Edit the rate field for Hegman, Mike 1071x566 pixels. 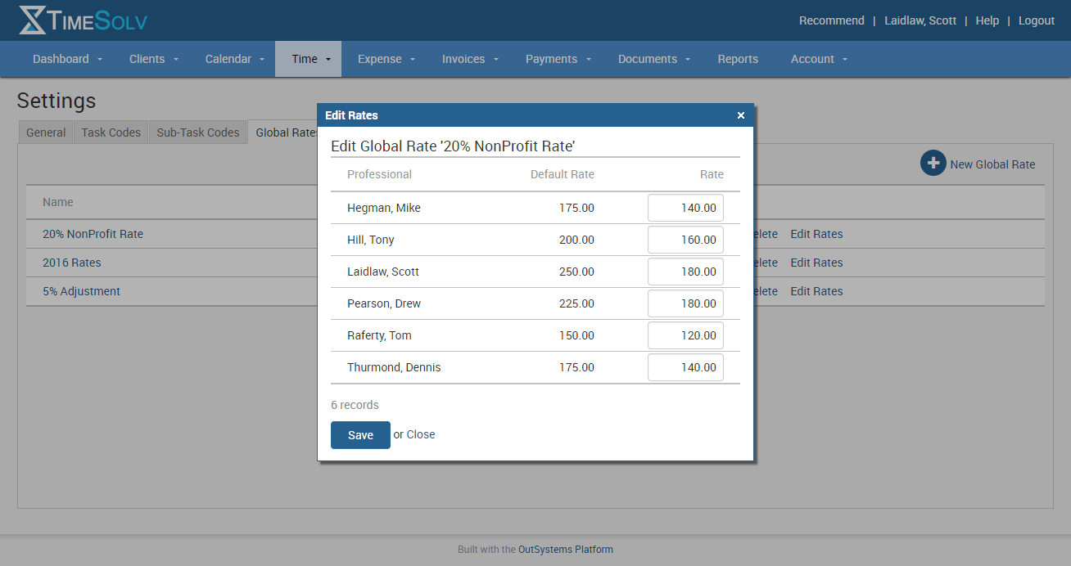point(685,208)
